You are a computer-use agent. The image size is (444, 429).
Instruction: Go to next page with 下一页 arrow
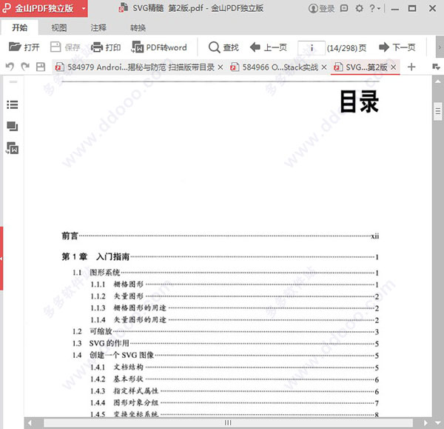point(384,47)
